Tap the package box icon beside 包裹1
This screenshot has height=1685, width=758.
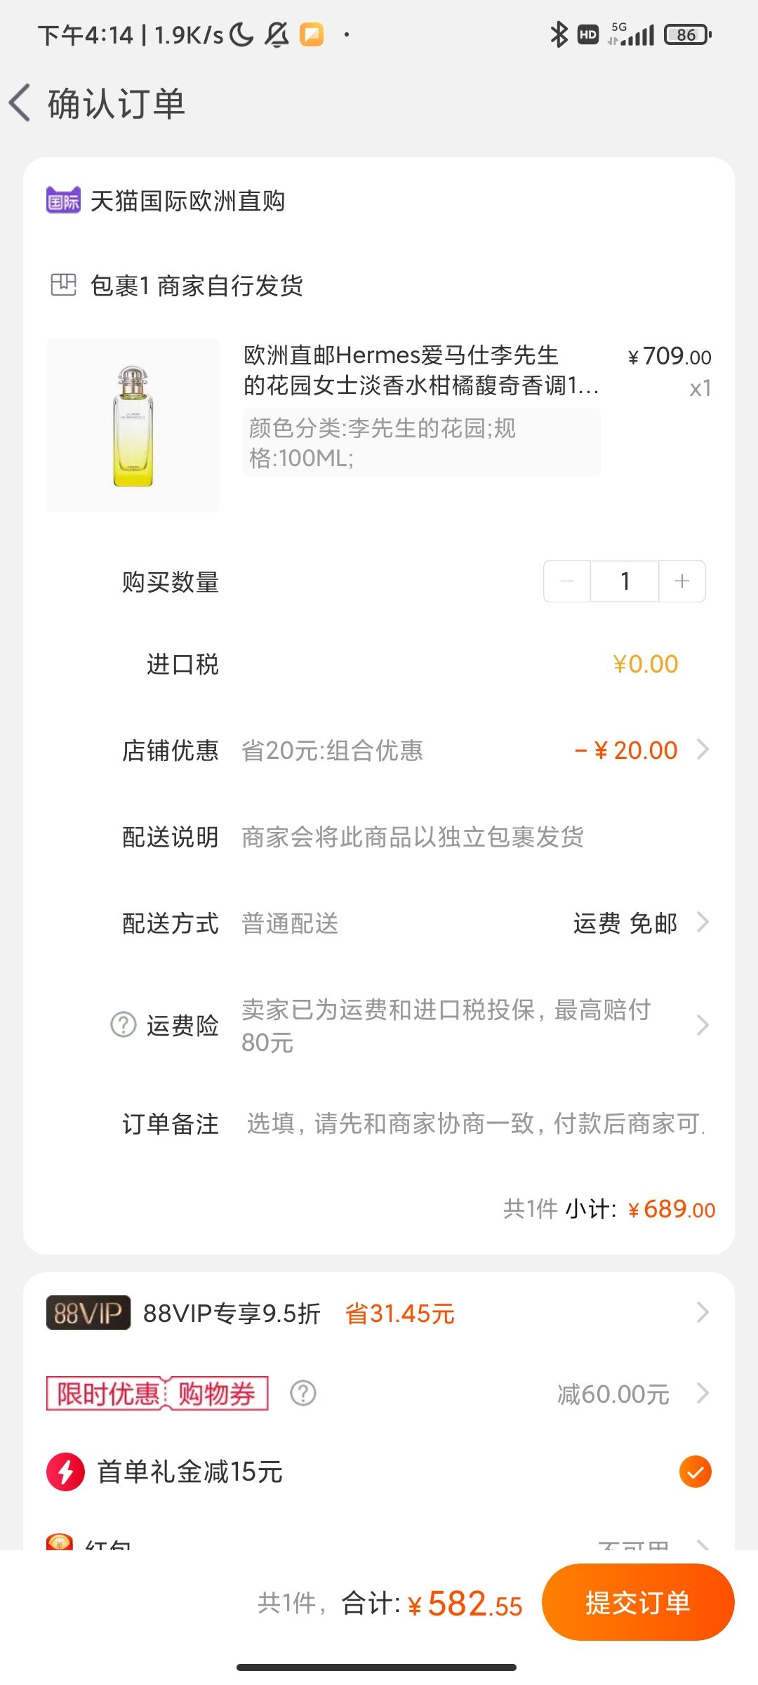[x=63, y=285]
